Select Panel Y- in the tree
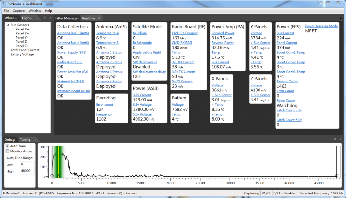The height and width of the screenshot is (198, 346). pos(22,38)
